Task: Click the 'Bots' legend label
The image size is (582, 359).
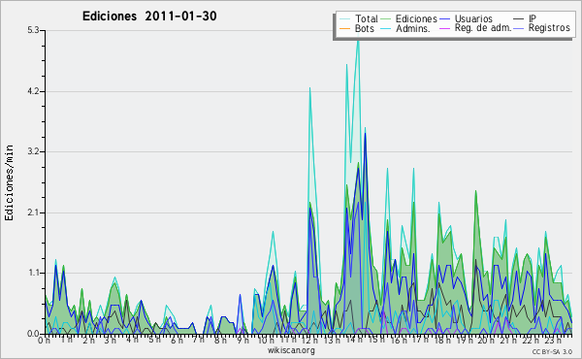Action: pos(364,28)
